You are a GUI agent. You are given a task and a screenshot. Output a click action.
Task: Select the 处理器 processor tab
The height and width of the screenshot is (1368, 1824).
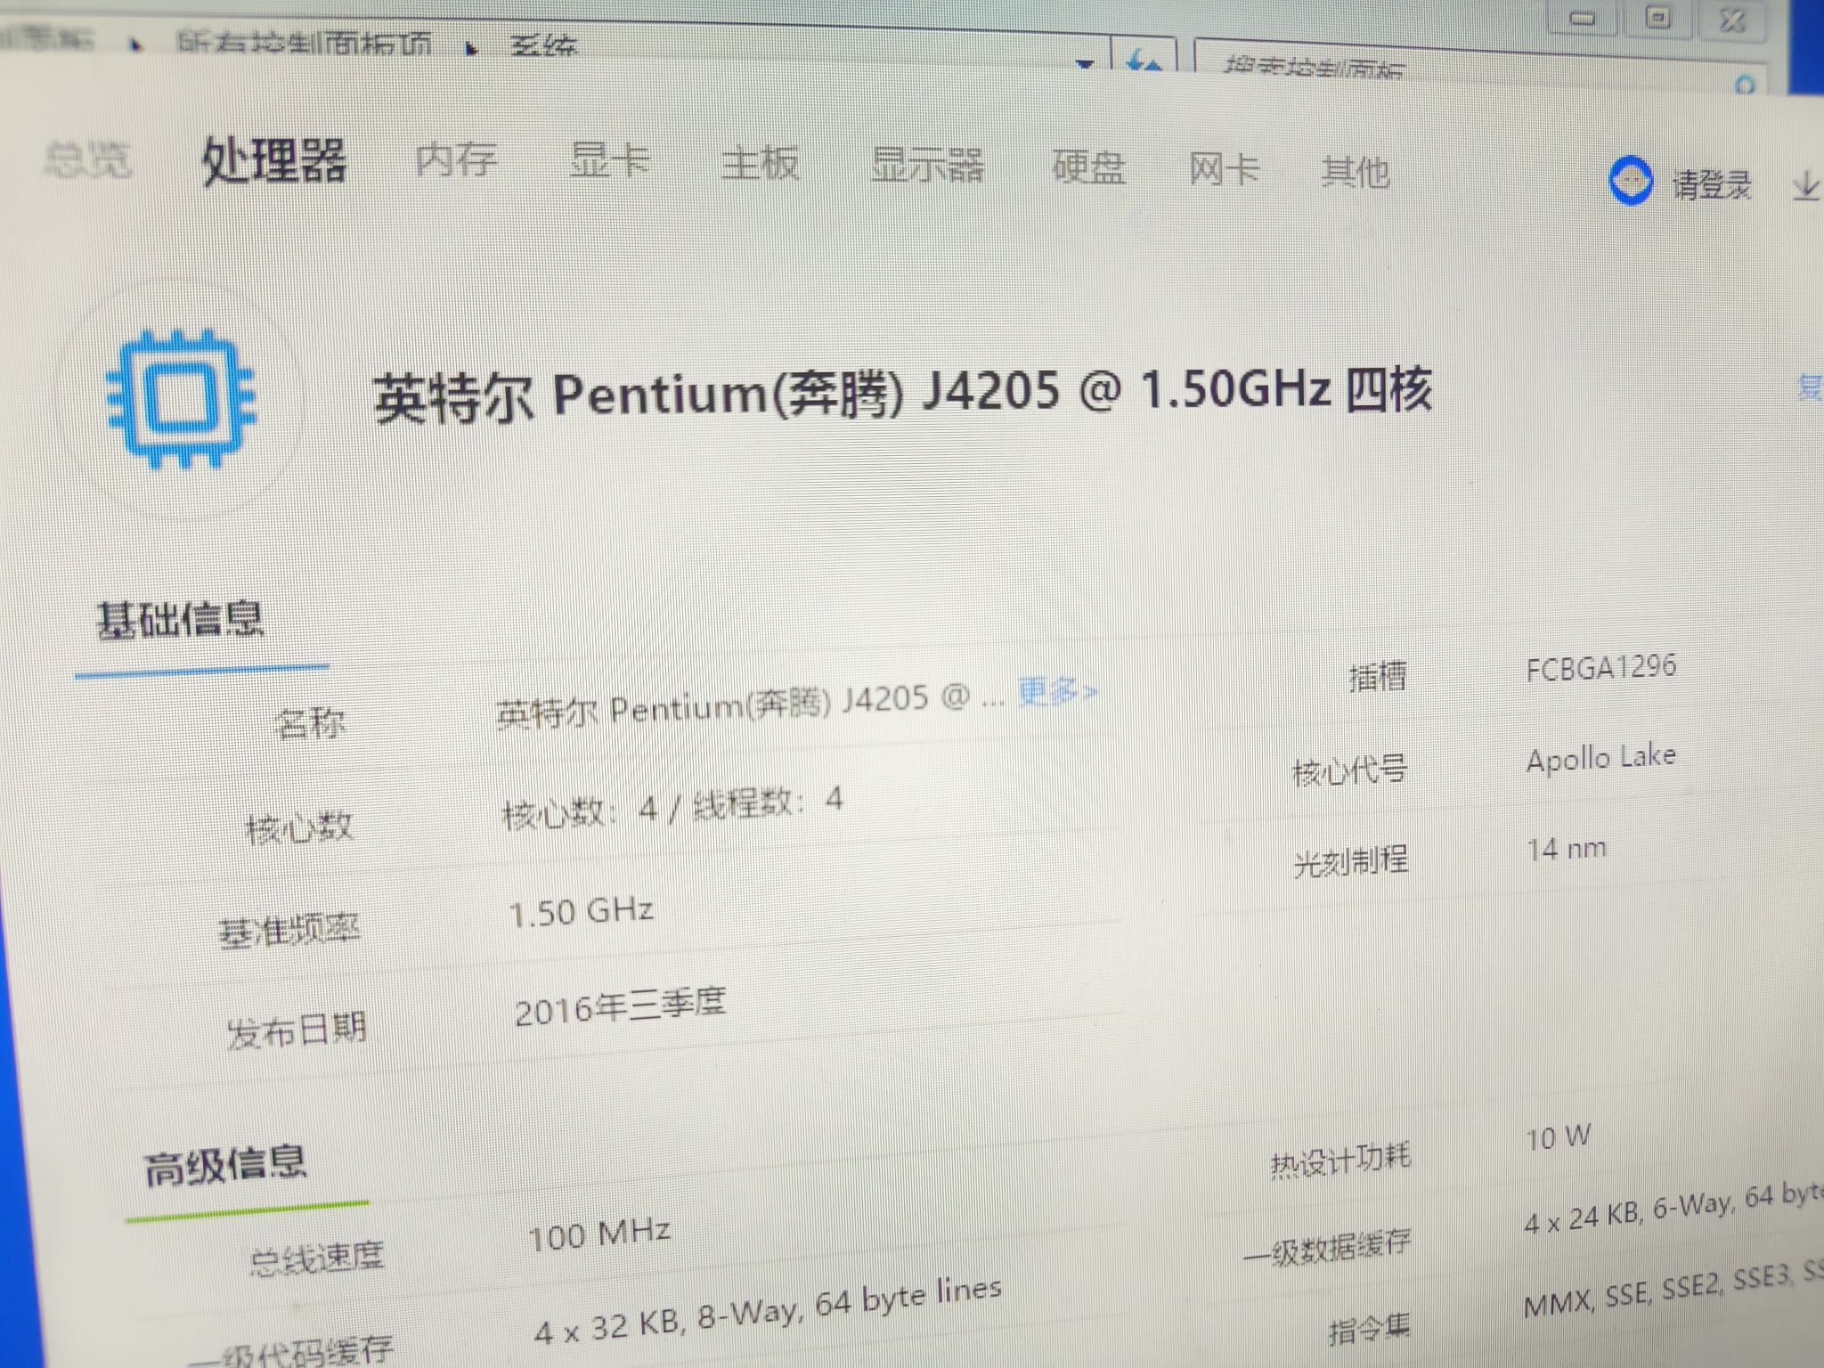pyautogui.click(x=273, y=161)
